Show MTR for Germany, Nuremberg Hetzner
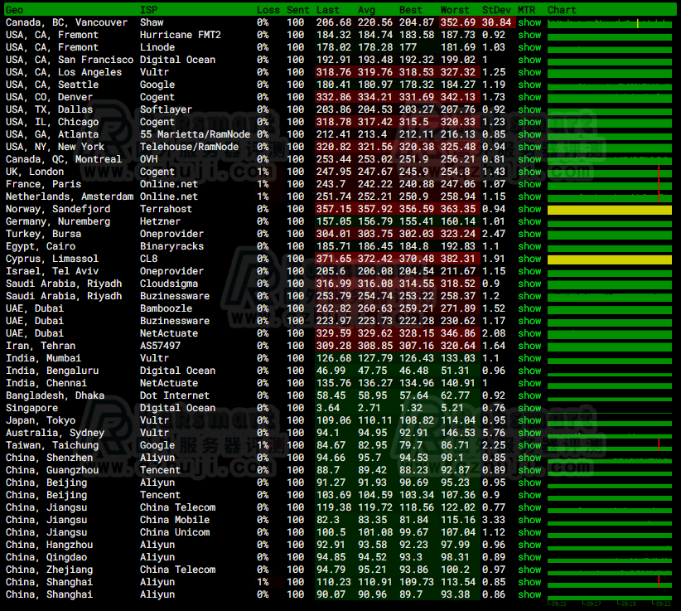 click(529, 221)
